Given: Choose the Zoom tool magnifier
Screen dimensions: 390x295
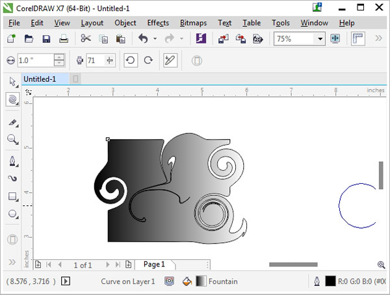Looking at the screenshot, I should (x=12, y=140).
